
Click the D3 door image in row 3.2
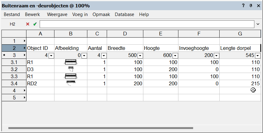pyautogui.click(x=70, y=69)
